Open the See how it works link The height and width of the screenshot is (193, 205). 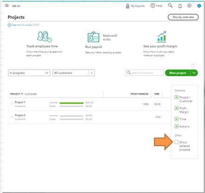(24, 25)
